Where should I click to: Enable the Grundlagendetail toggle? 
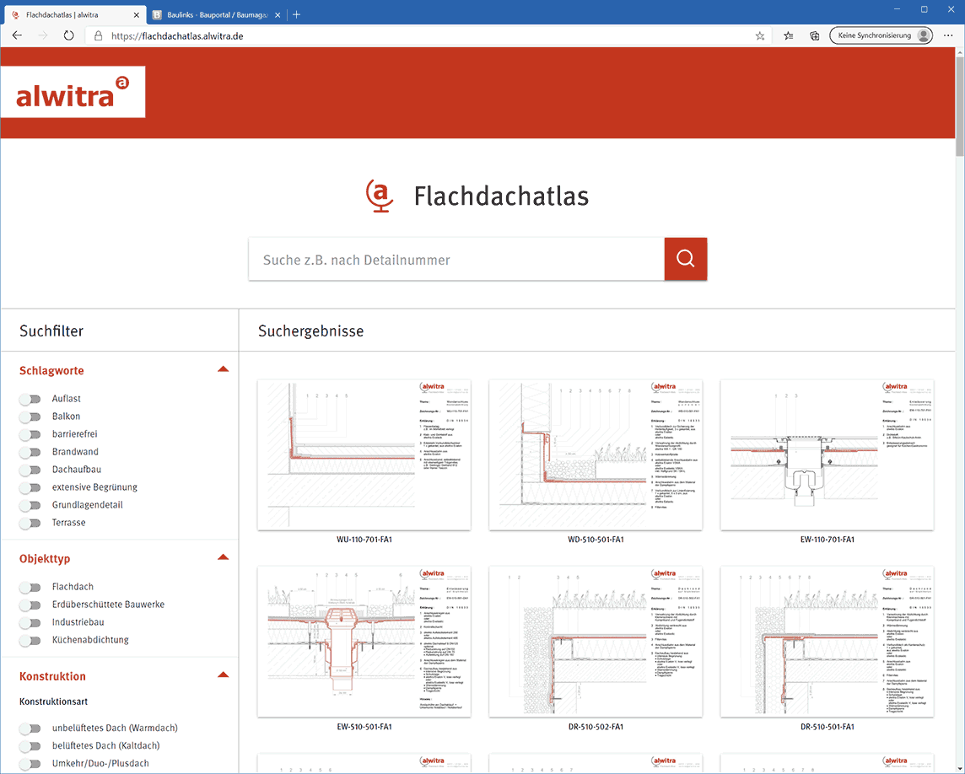(30, 505)
